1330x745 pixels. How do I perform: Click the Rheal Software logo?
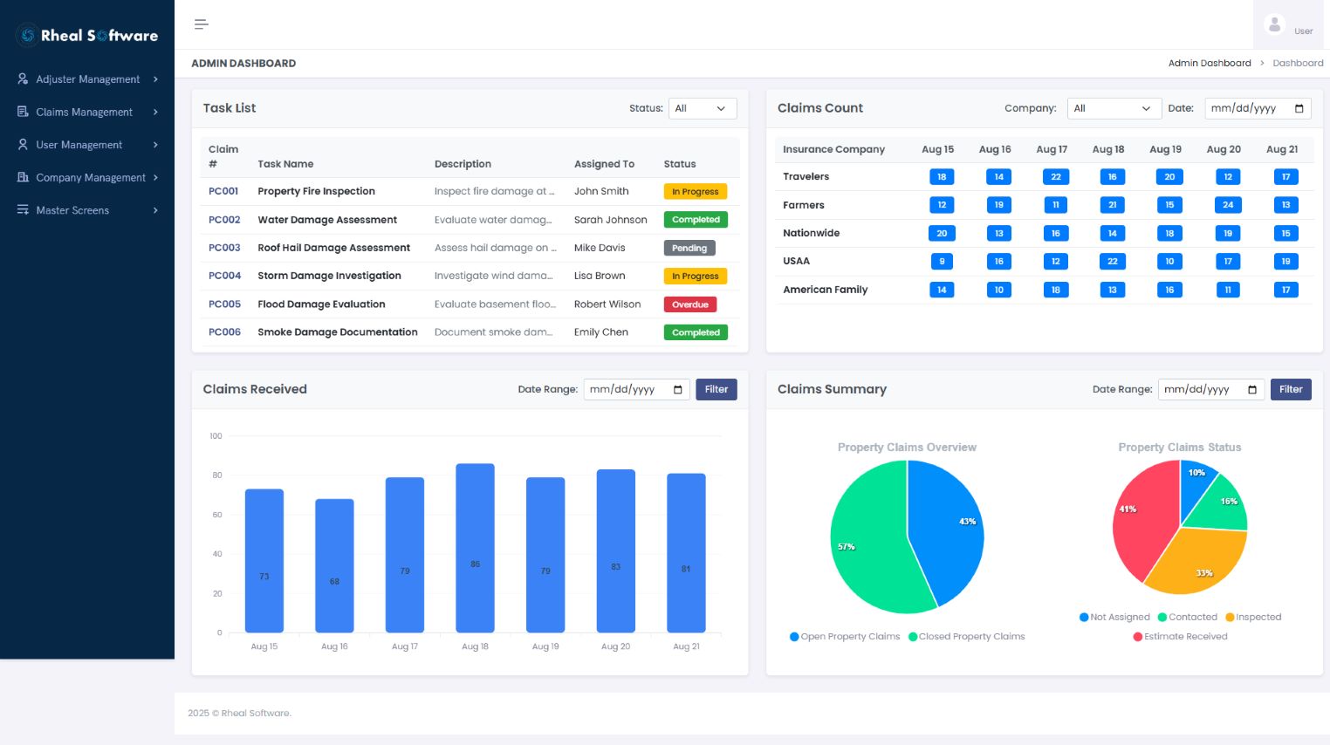point(87,36)
